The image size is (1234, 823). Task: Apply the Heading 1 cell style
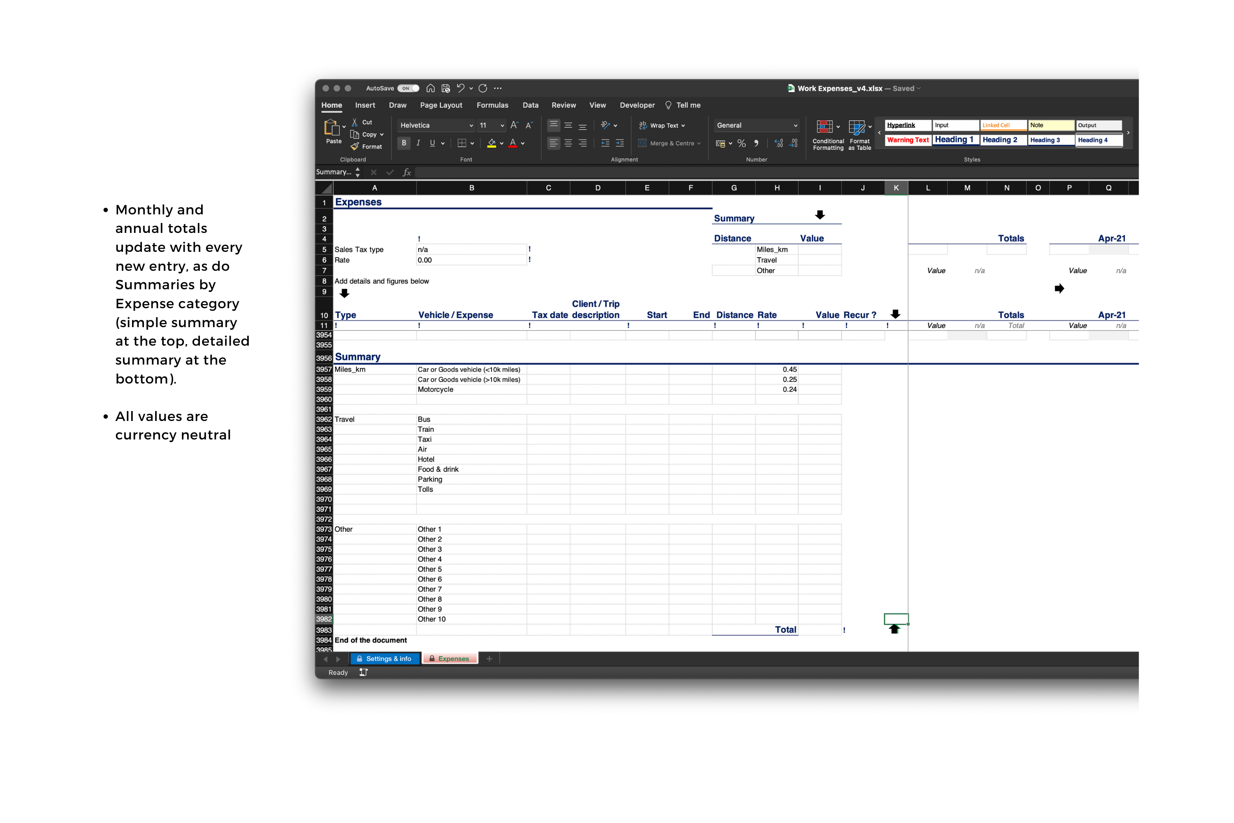[955, 139]
